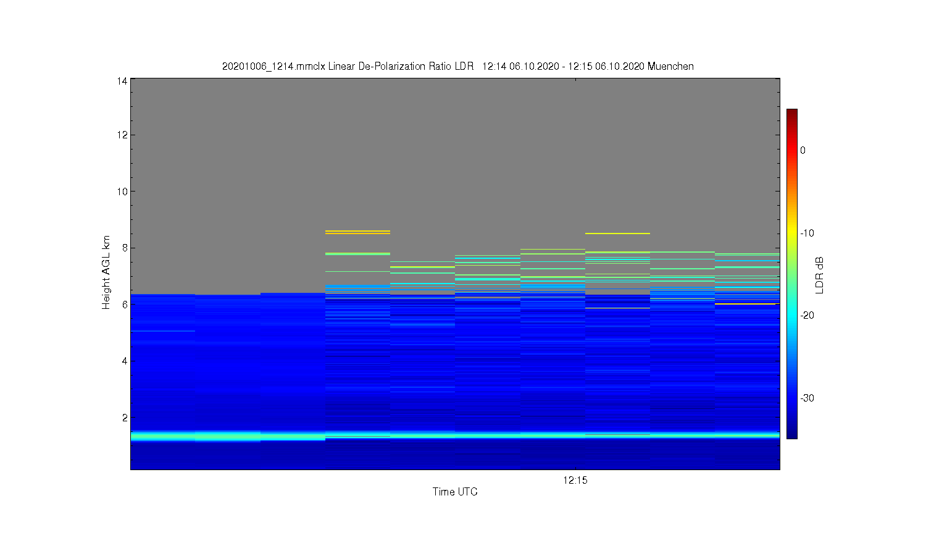Select the 12:15 time tick label

click(x=575, y=480)
